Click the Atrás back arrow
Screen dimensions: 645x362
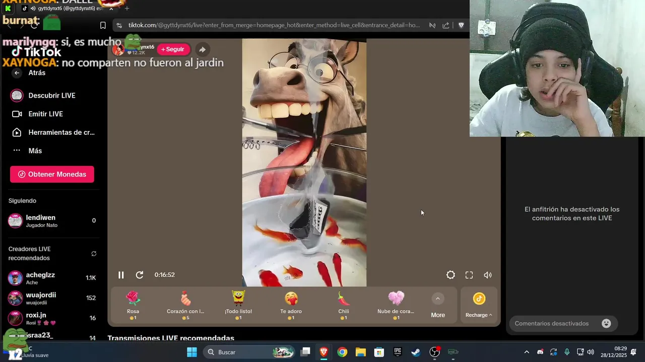(17, 73)
